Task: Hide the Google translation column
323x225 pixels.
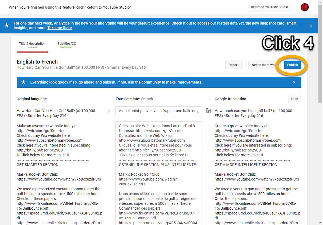Action: [x=294, y=99]
